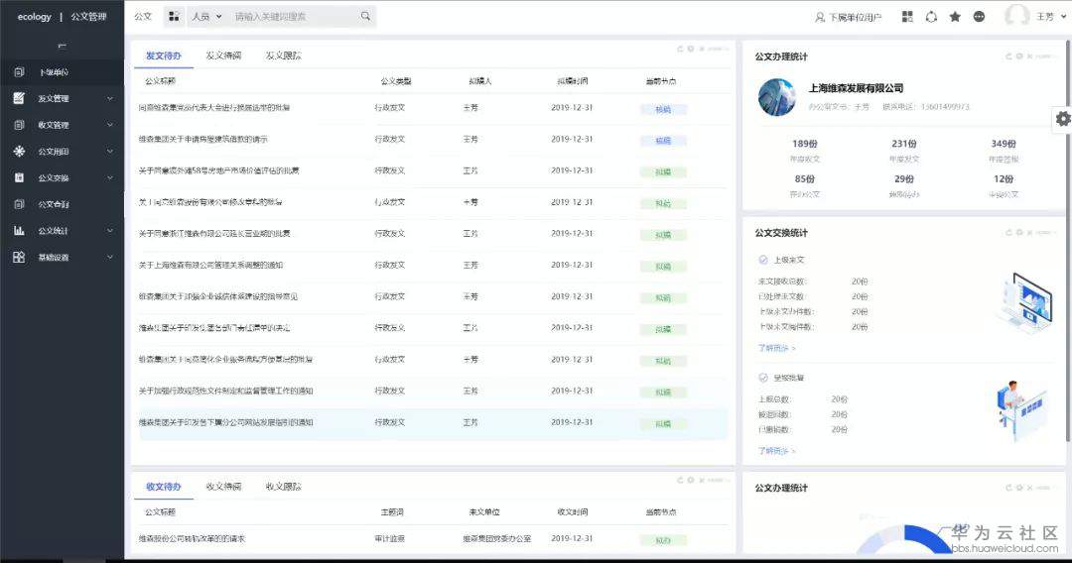Viewport: 1072px width, 563px height.
Task: Refresh the 收文待办 panel with its icon
Action: (x=680, y=481)
